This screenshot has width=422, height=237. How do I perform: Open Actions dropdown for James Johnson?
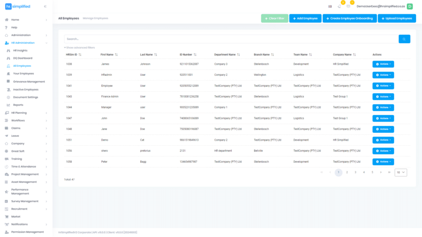click(383, 64)
